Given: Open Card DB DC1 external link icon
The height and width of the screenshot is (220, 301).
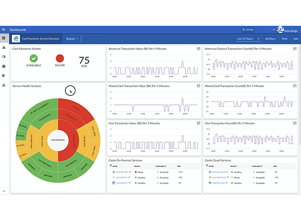Looking at the screenshot, I should pyautogui.click(x=129, y=178).
